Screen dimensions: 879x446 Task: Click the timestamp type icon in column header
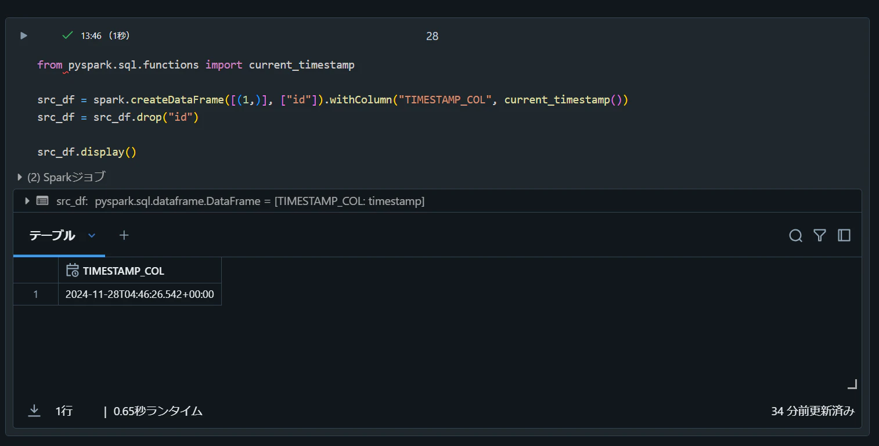[x=72, y=271]
